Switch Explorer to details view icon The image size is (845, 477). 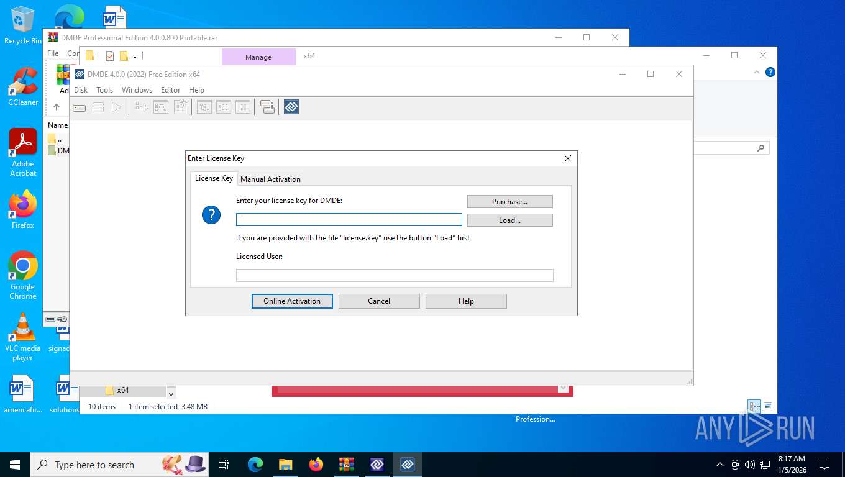(754, 407)
